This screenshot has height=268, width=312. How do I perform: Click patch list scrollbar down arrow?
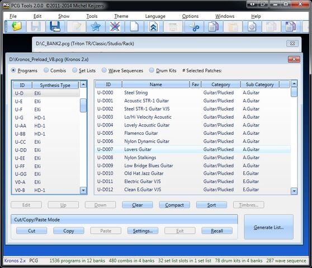tap(294, 191)
